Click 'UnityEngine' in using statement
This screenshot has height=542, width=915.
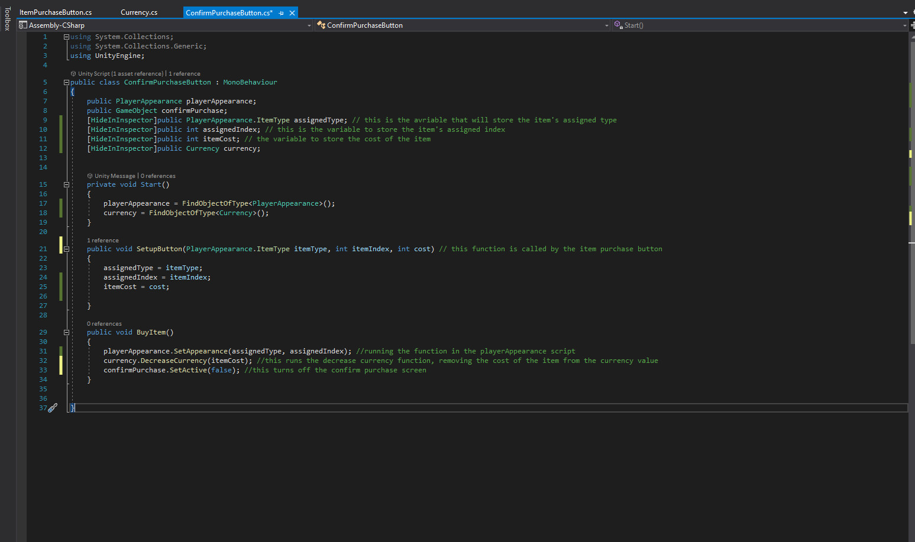[118, 56]
